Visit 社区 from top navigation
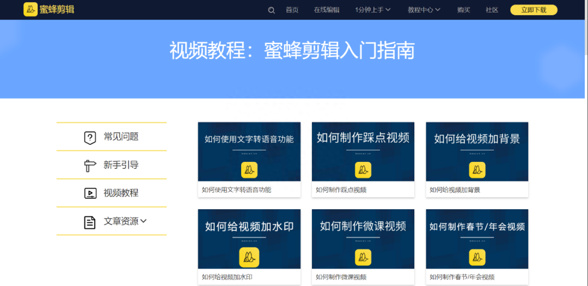 [x=492, y=10]
